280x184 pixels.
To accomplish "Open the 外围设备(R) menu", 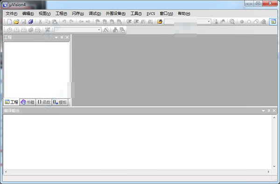I will coord(116,14).
